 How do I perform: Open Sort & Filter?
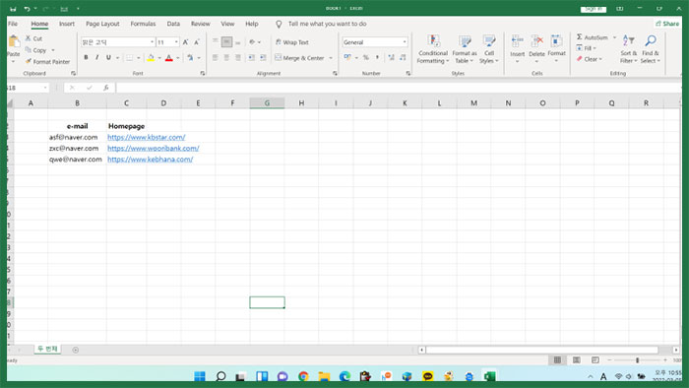[628, 49]
